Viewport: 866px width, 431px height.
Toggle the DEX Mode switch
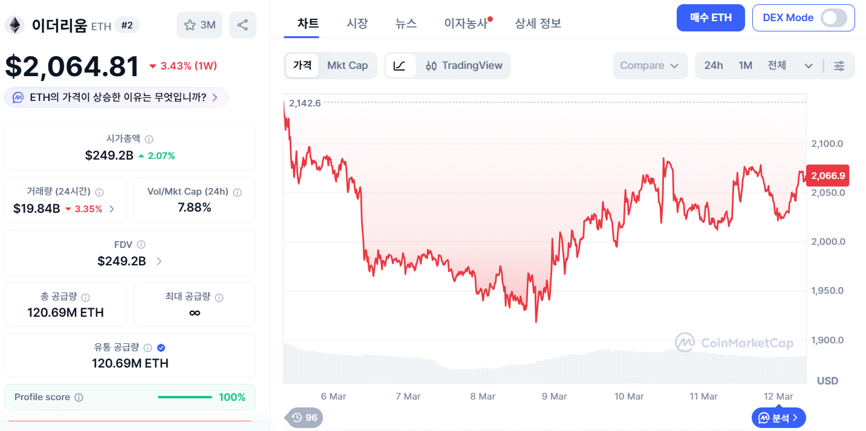[833, 18]
